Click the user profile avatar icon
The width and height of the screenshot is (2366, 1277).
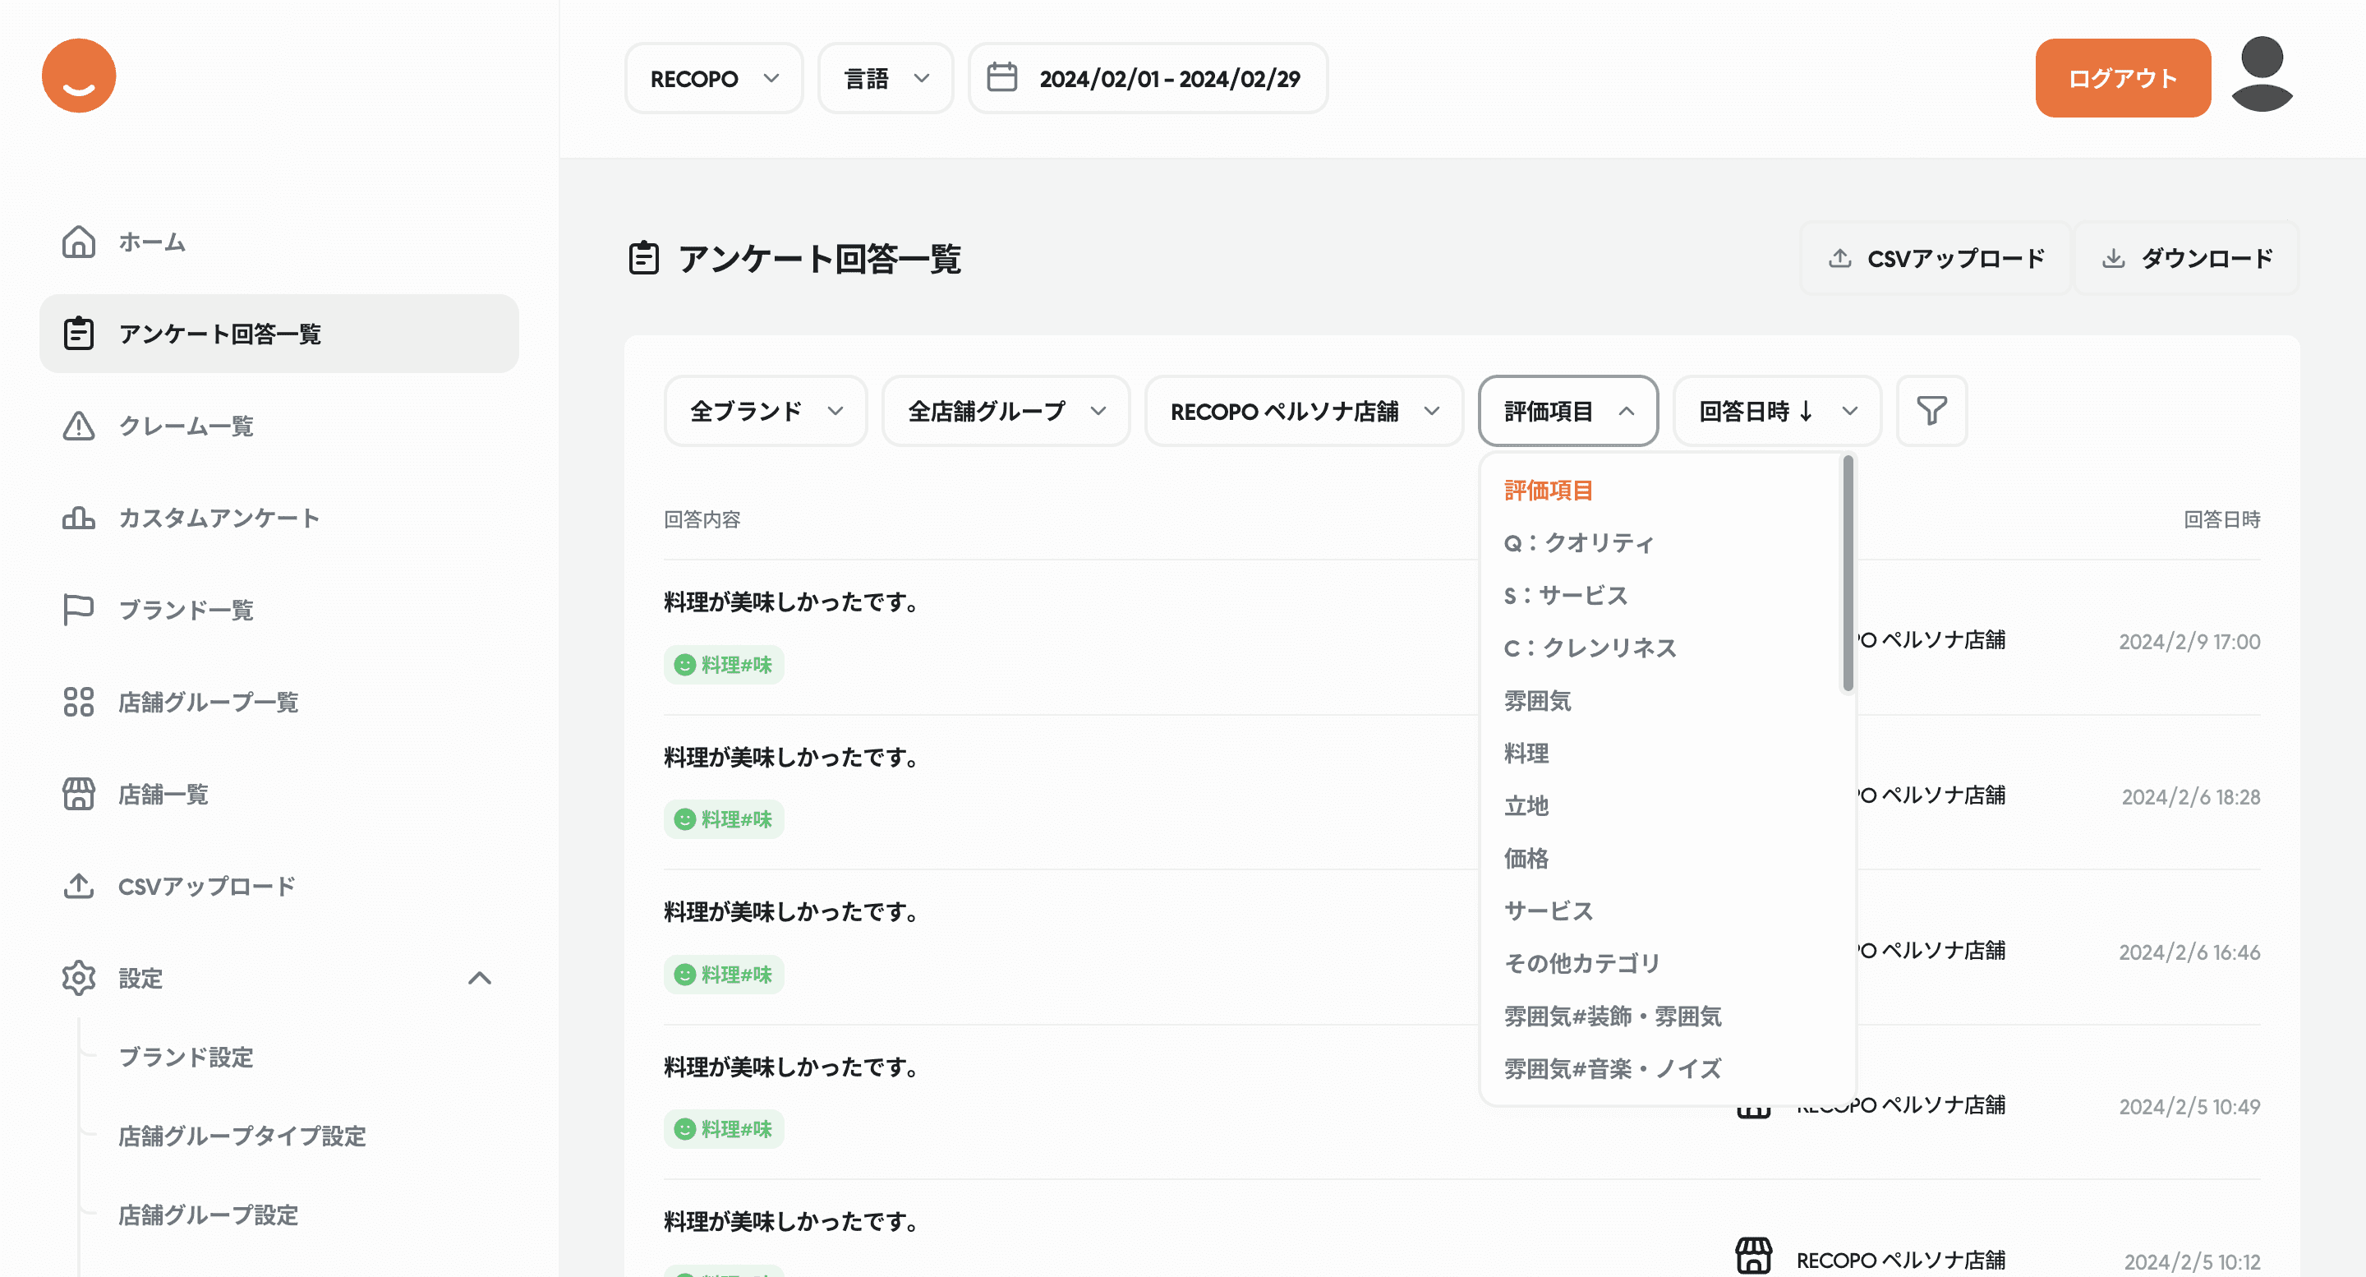point(2262,76)
